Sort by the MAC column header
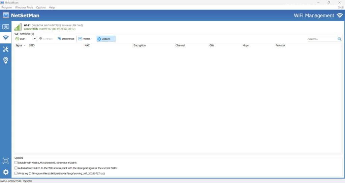Image resolution: width=345 pixels, height=183 pixels. (x=87, y=45)
